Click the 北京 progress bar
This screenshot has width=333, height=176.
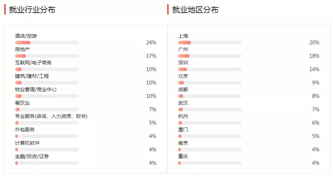point(210,83)
